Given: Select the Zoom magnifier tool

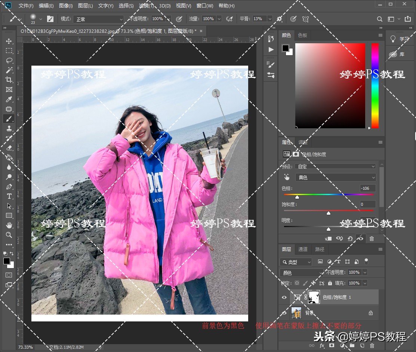Looking at the screenshot, I should coord(9,235).
